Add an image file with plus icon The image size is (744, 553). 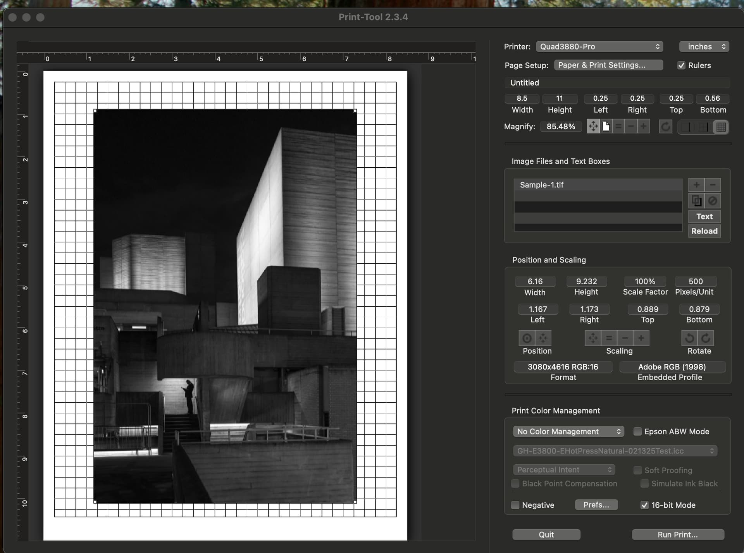(696, 185)
